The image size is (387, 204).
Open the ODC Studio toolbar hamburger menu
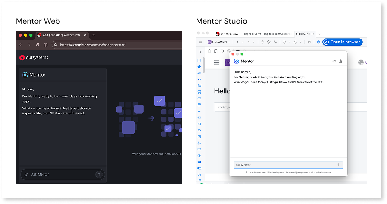(x=200, y=42)
